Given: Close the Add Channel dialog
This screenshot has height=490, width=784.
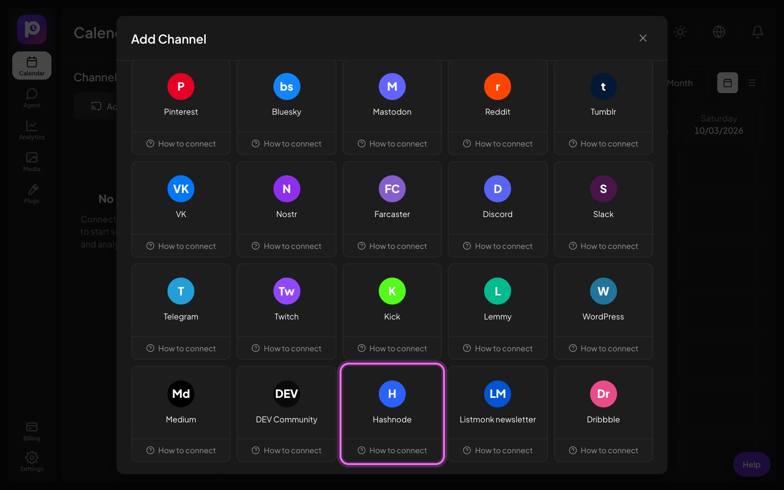Looking at the screenshot, I should [643, 38].
